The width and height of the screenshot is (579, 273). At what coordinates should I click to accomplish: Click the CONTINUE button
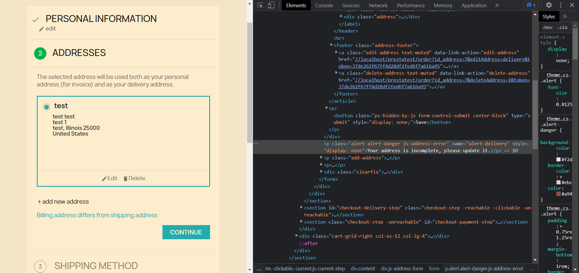186,232
